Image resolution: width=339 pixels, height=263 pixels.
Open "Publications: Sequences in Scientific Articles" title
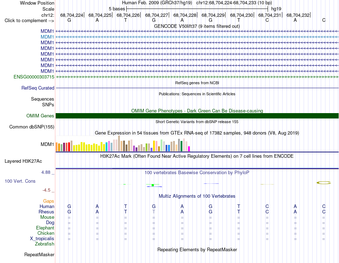(x=197, y=94)
